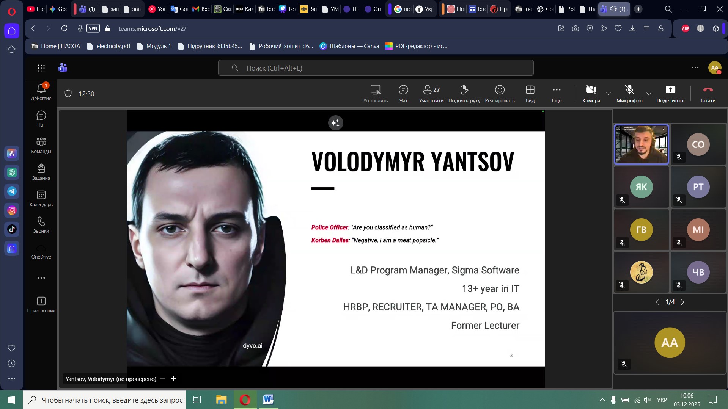Change the meeting view layout
The image size is (728, 409).
[530, 94]
